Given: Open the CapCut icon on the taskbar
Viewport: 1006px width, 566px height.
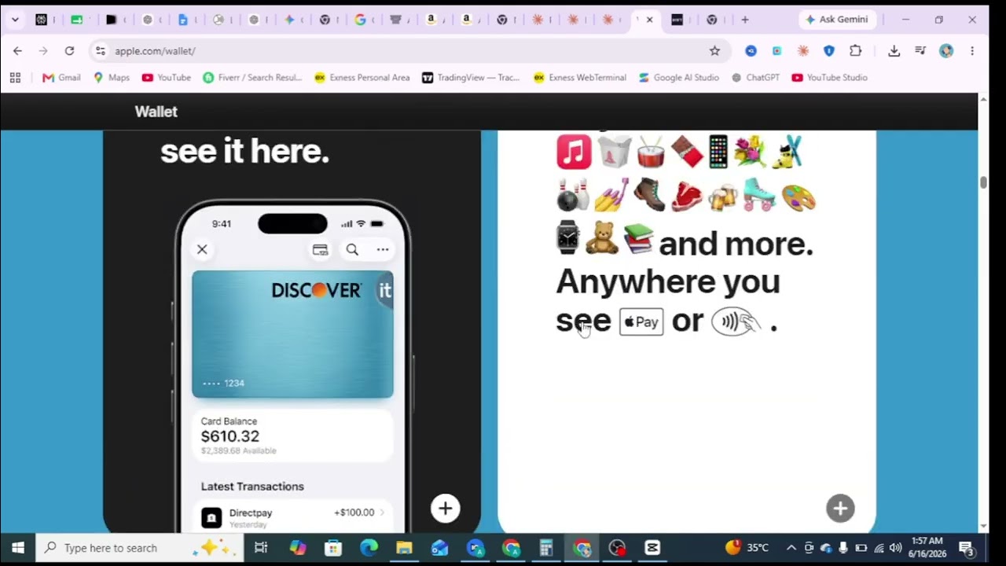Looking at the screenshot, I should (x=652, y=548).
